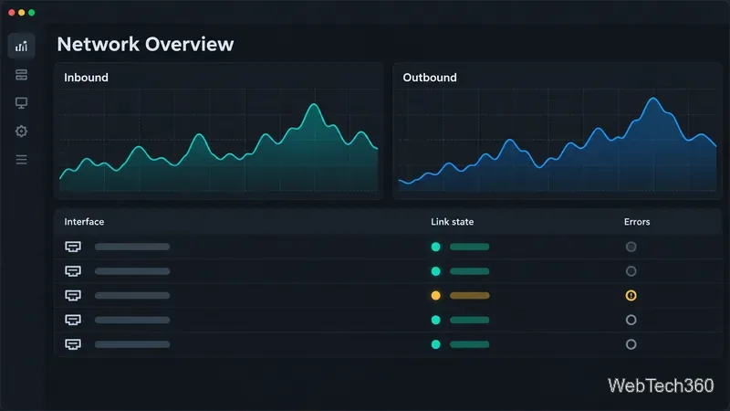
Task: Click the red close window button
Action: [12, 13]
